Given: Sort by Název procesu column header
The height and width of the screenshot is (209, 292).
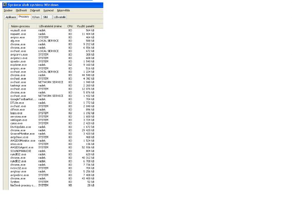Looking at the screenshot, I should coord(23,26).
